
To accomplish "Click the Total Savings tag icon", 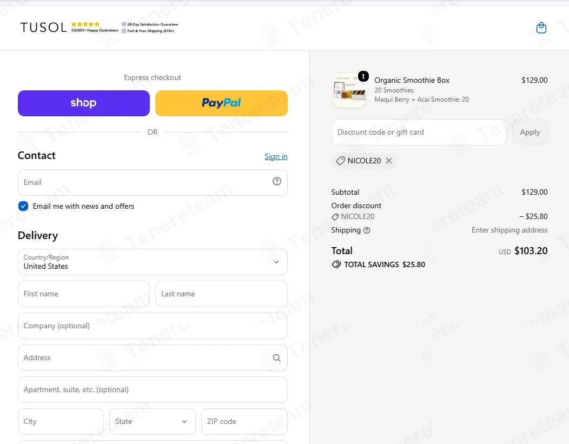I will 336,264.
